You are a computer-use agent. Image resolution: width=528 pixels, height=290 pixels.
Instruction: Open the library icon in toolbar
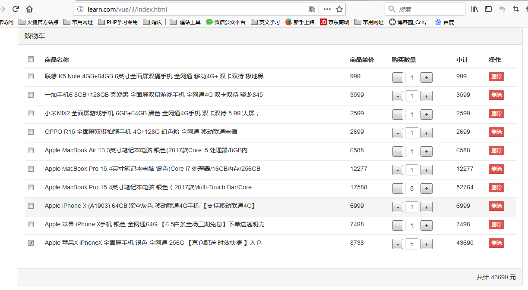pyautogui.click(x=474, y=9)
